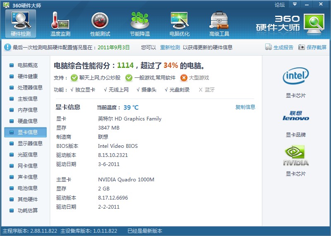Screen dimensions: 331x236
Task: Click driver date 2-2-2011
Action: click(x=109, y=207)
